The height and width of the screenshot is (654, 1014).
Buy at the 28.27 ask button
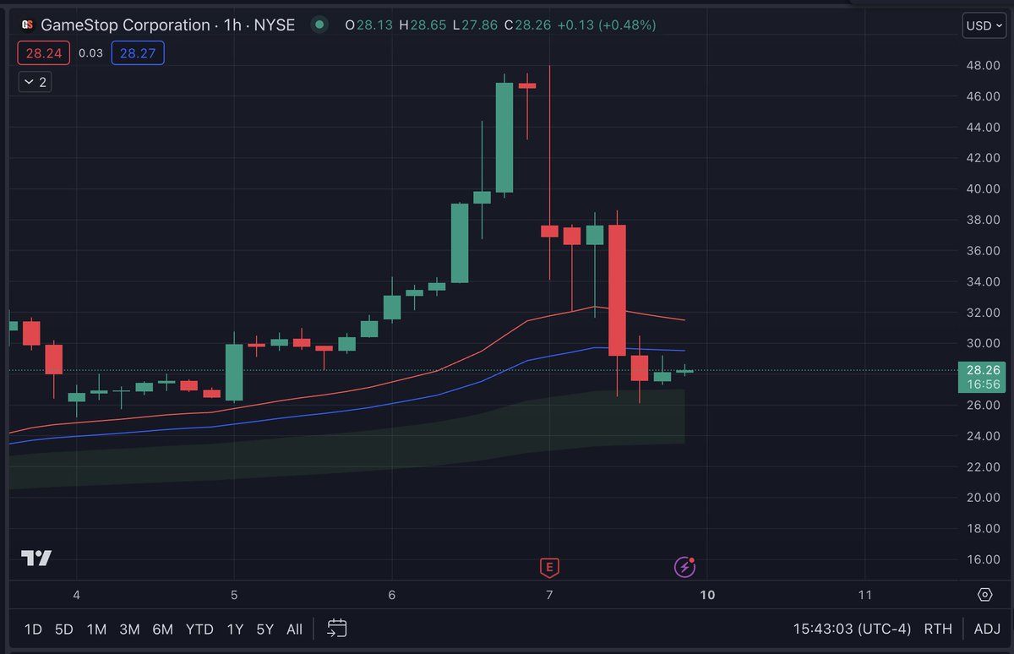point(138,52)
